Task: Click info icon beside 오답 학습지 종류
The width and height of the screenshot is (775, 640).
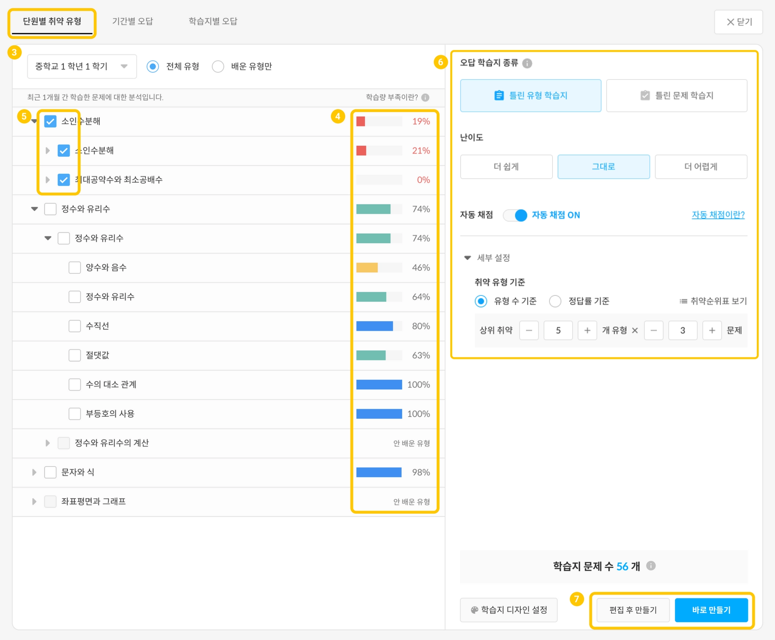Action: pyautogui.click(x=527, y=63)
